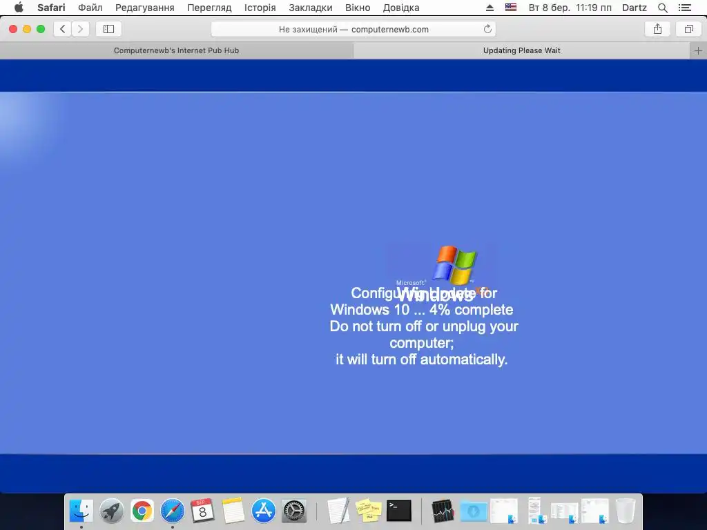Open System Preferences gear in Dock

[x=294, y=511]
